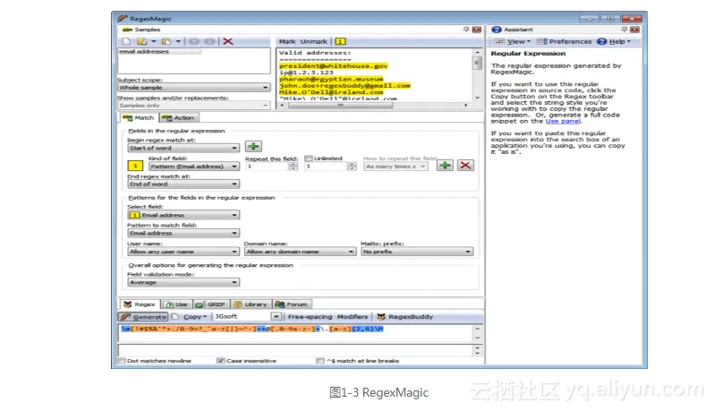Click the second repeat value stepper arrows

pos(352,167)
